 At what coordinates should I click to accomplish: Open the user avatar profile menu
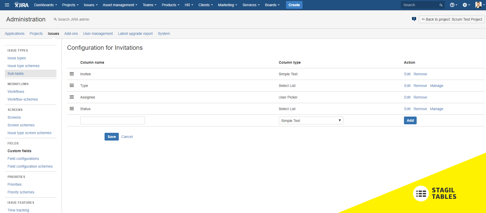tap(480, 5)
